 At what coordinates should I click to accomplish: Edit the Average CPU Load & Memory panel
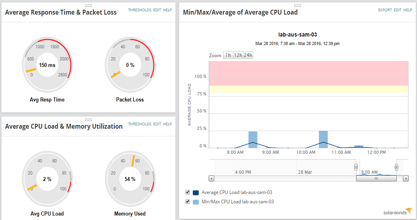(x=157, y=124)
